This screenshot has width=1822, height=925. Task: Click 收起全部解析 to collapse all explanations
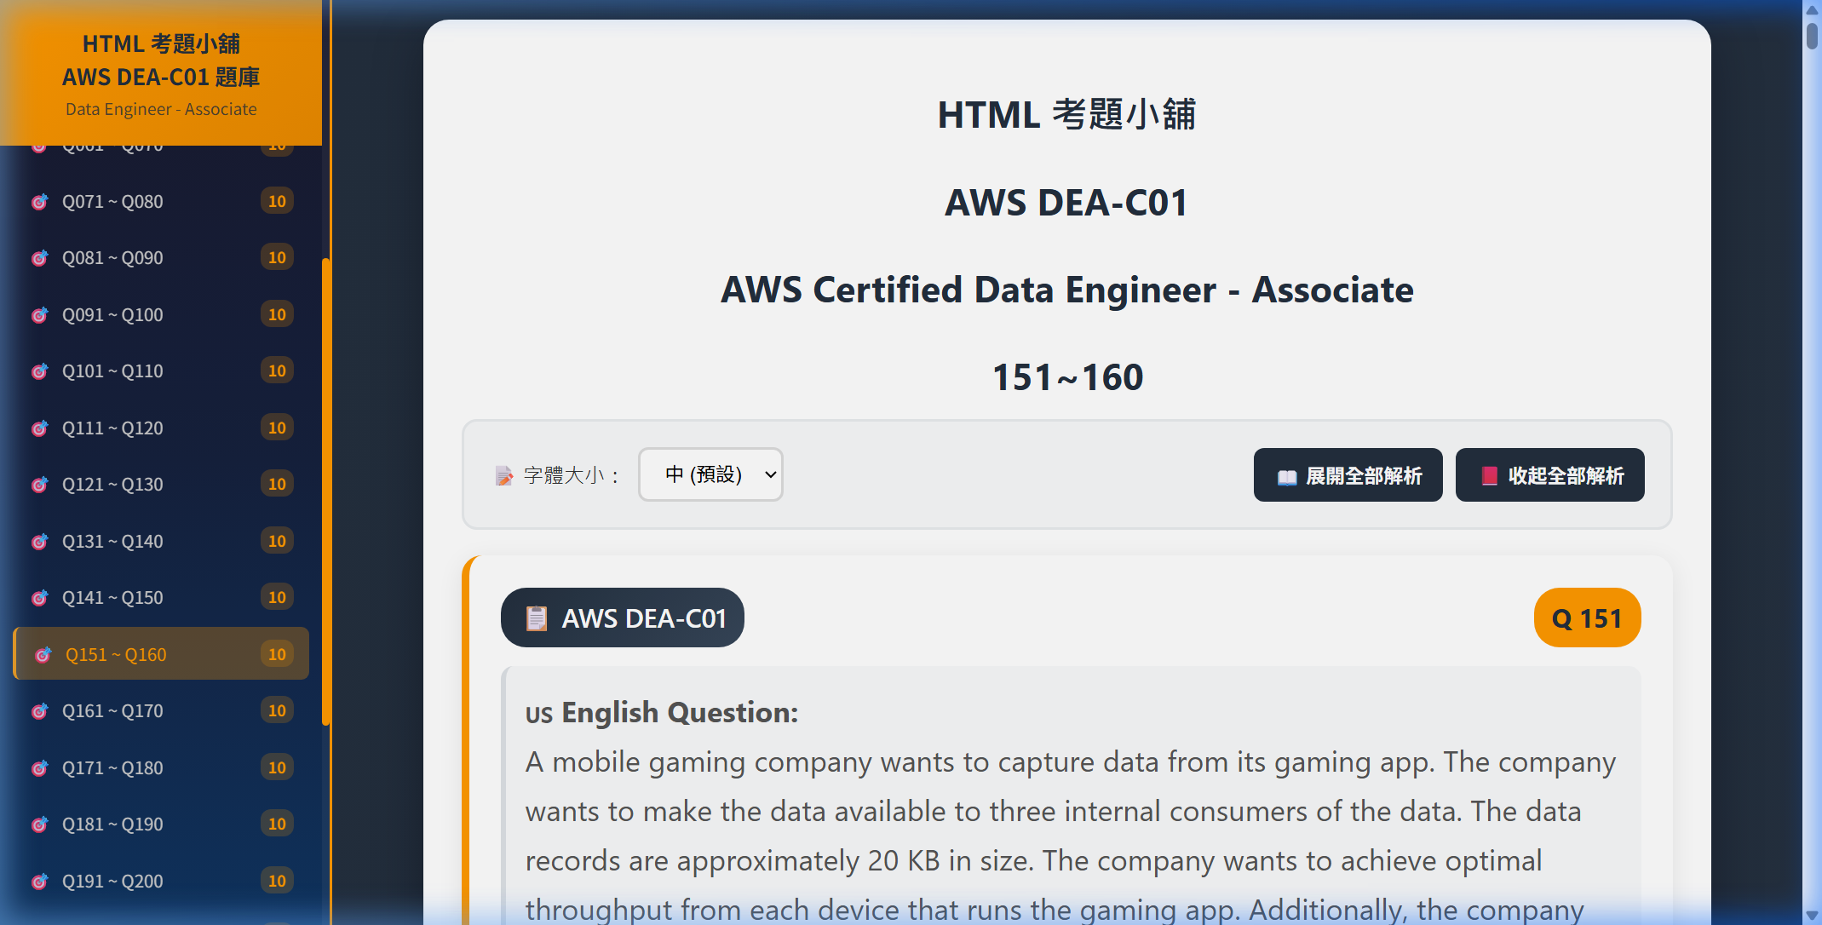(1549, 475)
